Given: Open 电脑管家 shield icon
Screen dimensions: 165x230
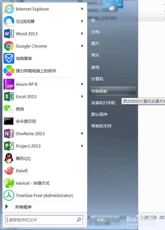Looking at the screenshot, I should click(9, 58).
